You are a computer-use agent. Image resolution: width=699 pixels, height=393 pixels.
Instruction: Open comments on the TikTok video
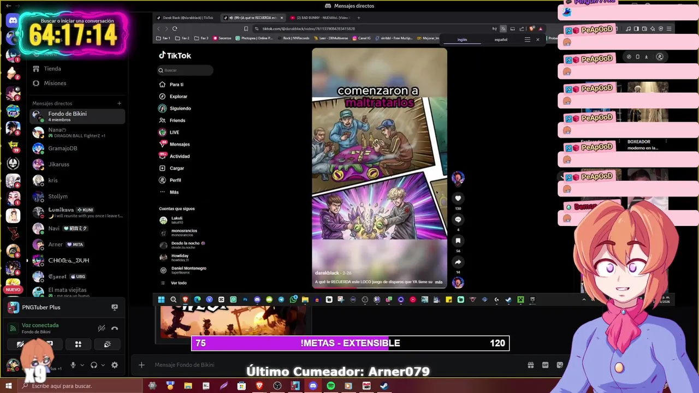click(x=458, y=219)
